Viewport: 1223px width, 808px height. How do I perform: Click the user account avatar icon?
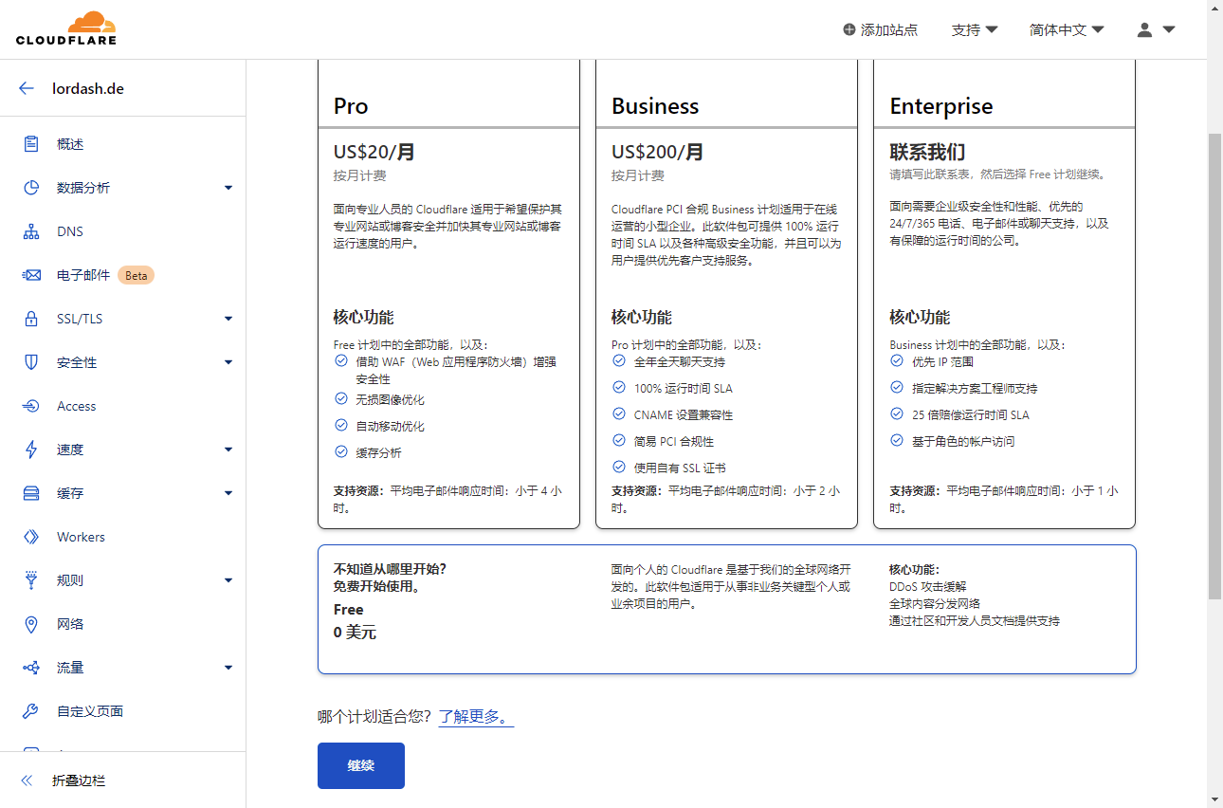pyautogui.click(x=1144, y=29)
